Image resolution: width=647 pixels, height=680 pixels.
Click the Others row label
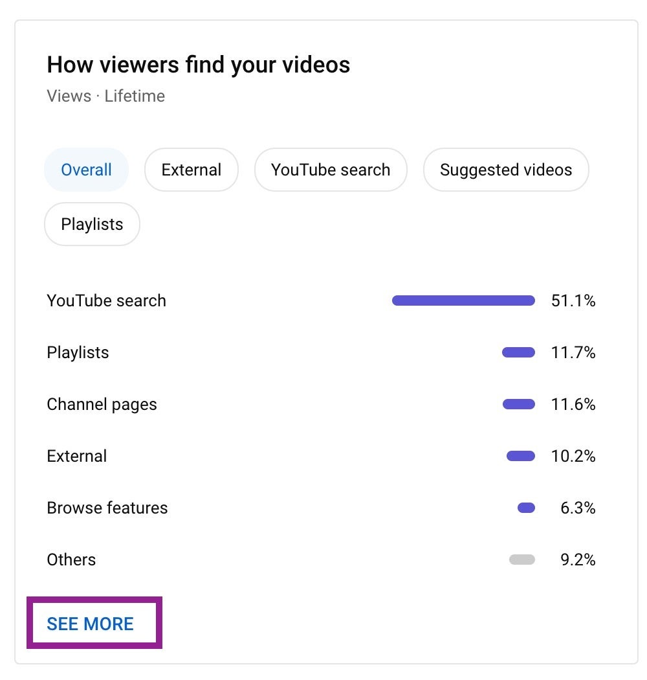[x=71, y=560]
